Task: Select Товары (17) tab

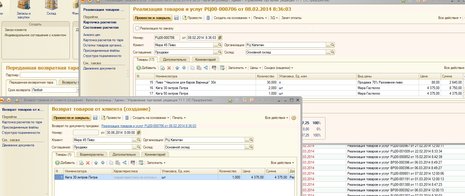Action: [145, 60]
